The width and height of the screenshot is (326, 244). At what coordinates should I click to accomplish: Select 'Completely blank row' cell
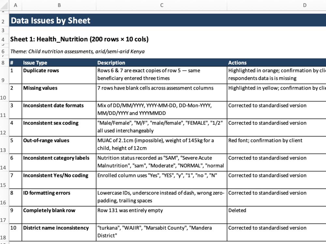point(59,215)
